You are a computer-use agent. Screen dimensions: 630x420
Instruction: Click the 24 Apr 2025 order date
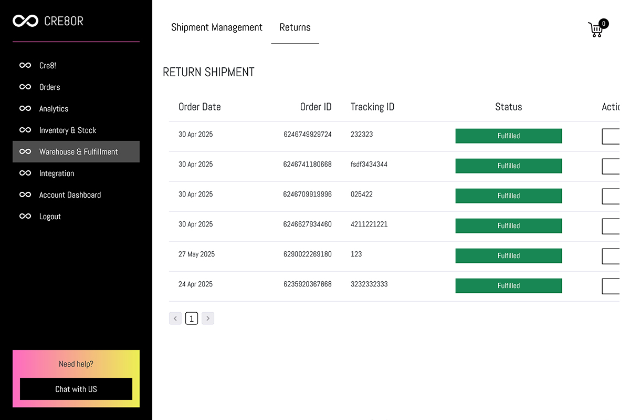click(x=195, y=284)
